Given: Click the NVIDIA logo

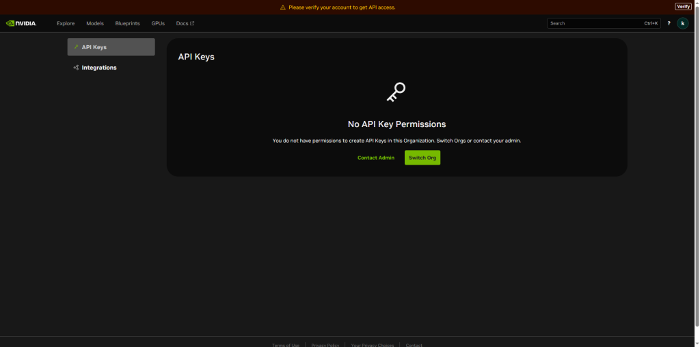Looking at the screenshot, I should (21, 23).
